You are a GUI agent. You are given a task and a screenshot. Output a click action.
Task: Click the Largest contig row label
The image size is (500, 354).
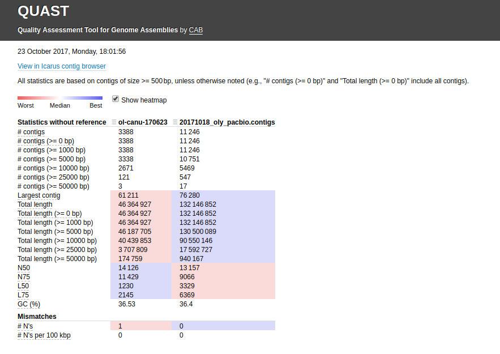point(39,195)
